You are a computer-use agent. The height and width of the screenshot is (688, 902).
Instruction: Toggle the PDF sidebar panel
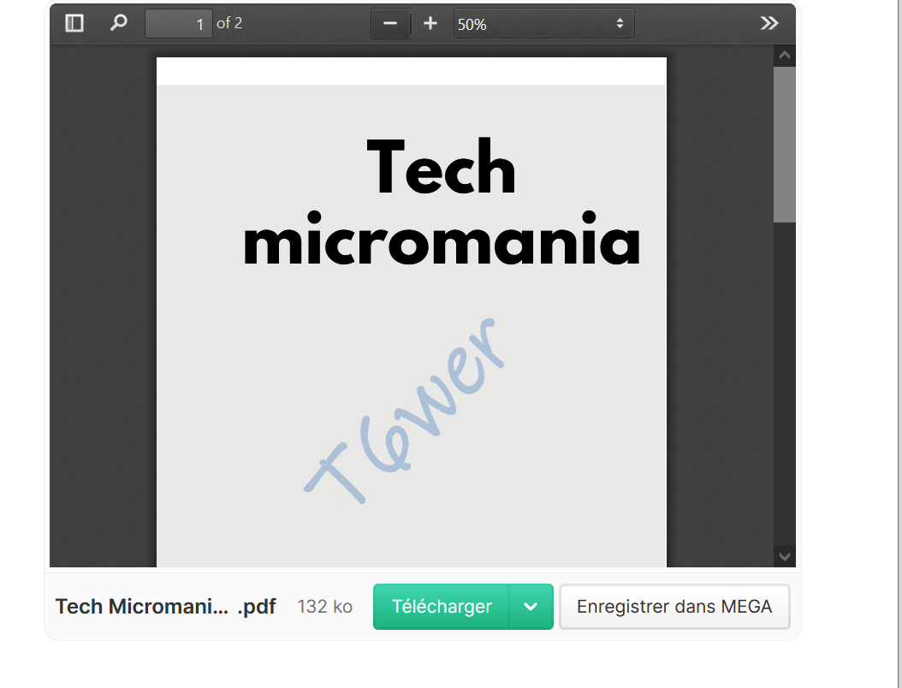(x=74, y=24)
